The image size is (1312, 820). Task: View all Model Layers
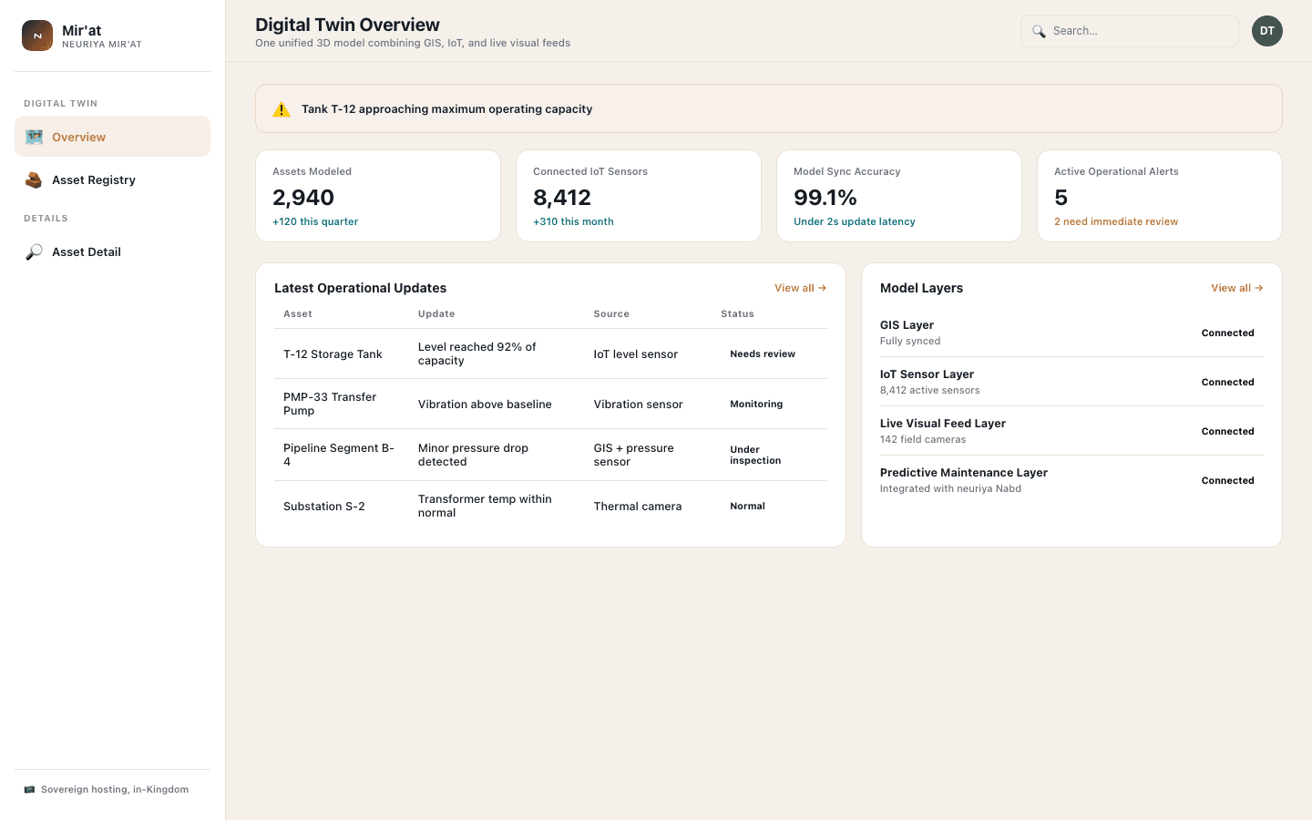pos(1236,288)
